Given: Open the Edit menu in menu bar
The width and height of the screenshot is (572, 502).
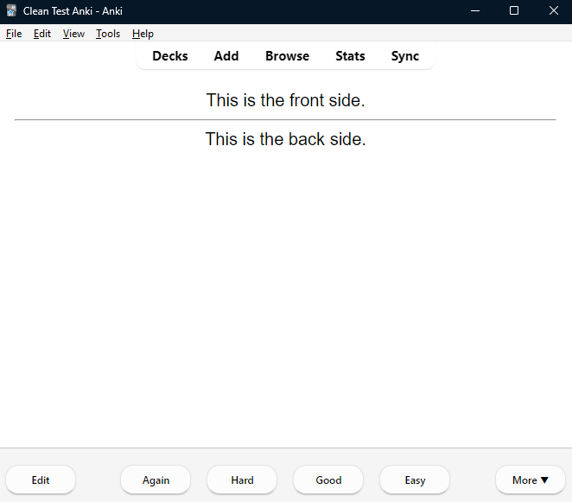Looking at the screenshot, I should 42,34.
